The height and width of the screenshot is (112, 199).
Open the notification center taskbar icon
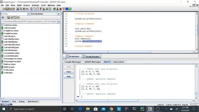194,109
